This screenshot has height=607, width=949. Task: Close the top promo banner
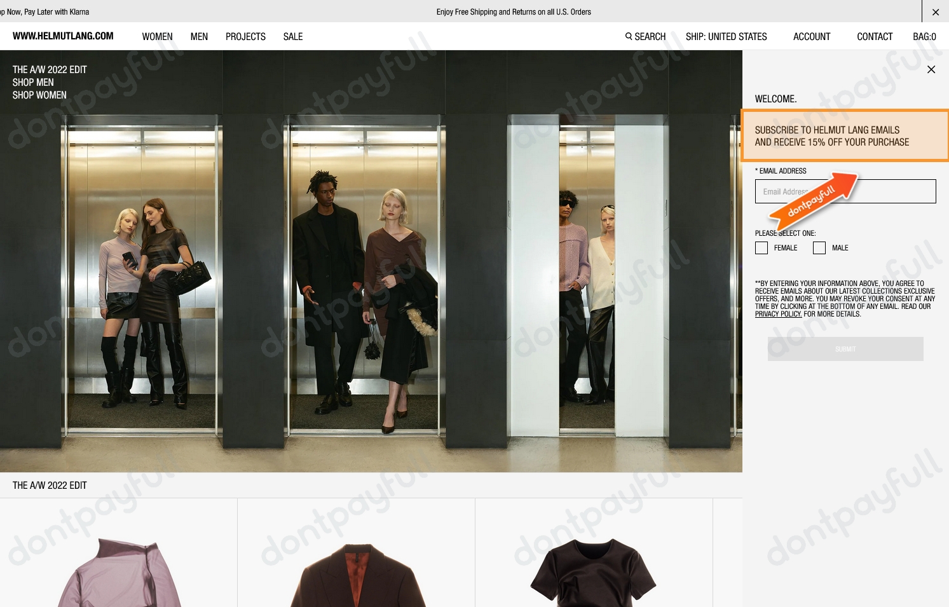[935, 12]
